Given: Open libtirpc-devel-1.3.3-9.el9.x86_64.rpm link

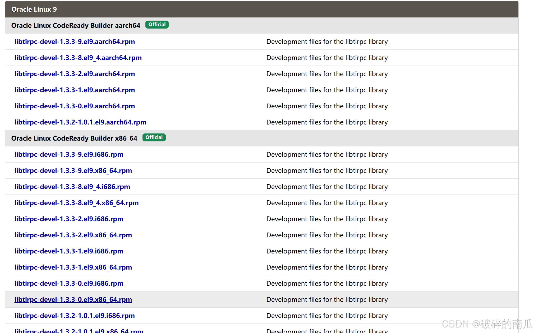Looking at the screenshot, I should click(73, 170).
